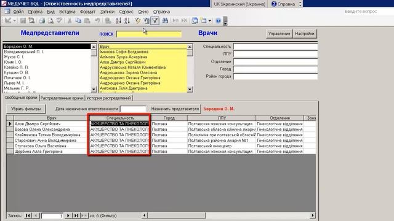This screenshot has height=221, width=394.
Task: Go to last record navigation button
Action: (x=76, y=215)
